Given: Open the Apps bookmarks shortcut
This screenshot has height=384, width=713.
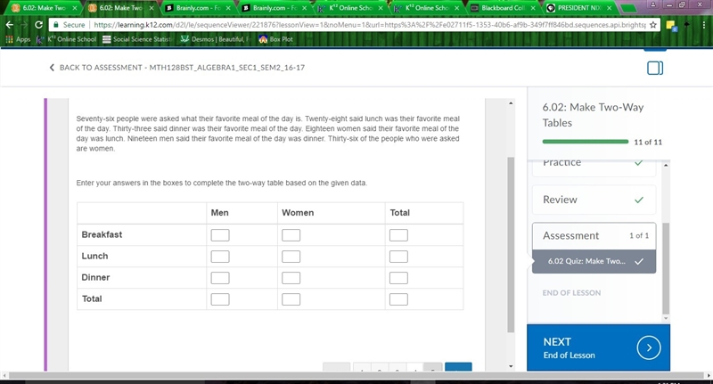Looking at the screenshot, I should (18, 39).
